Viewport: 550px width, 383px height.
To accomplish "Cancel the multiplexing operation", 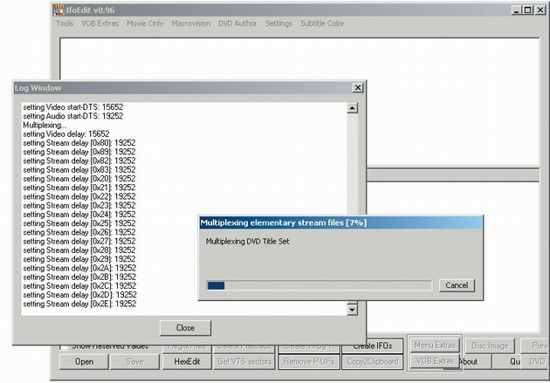I will 457,285.
